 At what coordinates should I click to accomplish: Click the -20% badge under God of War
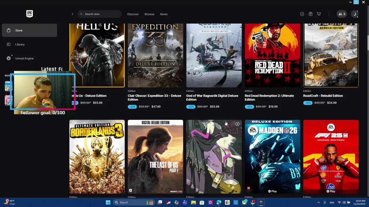pyautogui.click(x=191, y=107)
